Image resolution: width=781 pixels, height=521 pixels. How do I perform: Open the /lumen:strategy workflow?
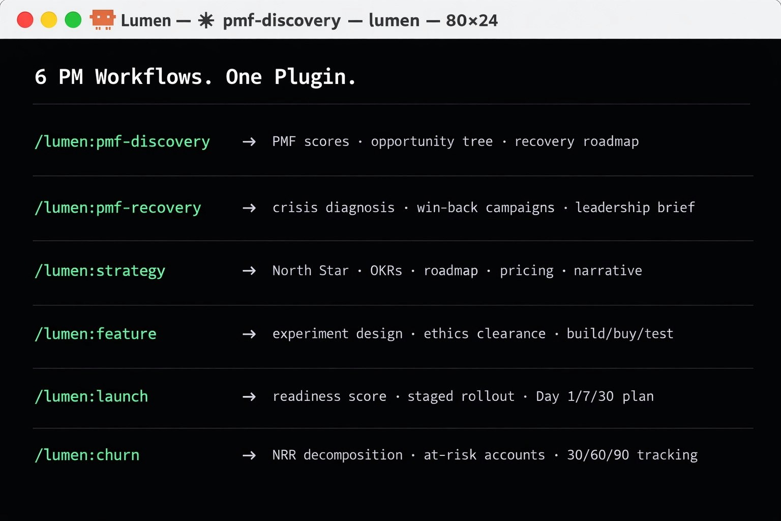coord(100,271)
